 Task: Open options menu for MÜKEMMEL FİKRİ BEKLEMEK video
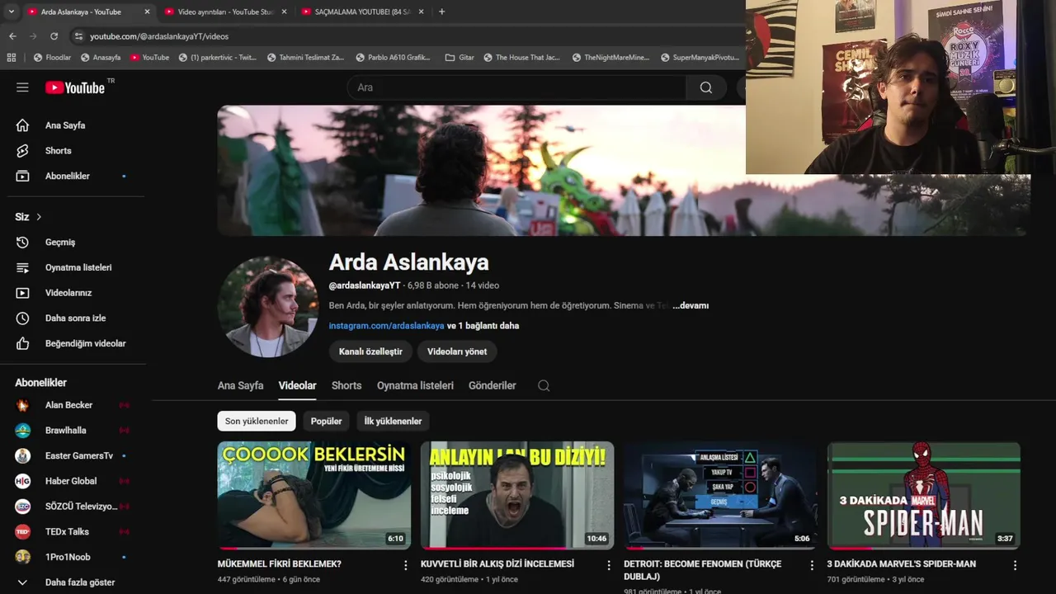point(405,565)
